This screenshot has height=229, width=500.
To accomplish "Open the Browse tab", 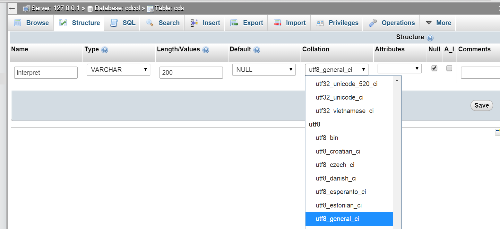I will click(x=31, y=23).
